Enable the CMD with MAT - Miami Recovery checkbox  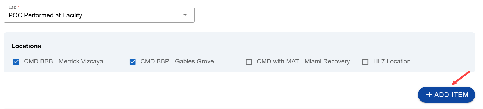(249, 62)
